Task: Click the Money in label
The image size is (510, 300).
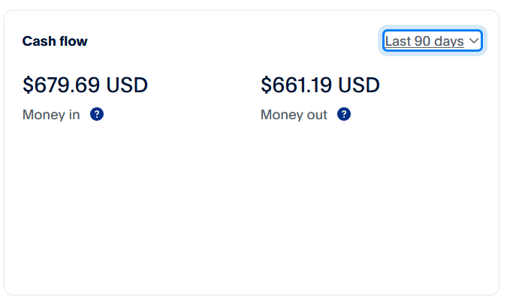Action: coord(51,115)
